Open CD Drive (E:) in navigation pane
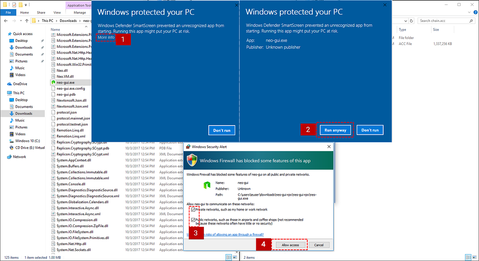Screen dimensions: 479x261 (x=30, y=147)
